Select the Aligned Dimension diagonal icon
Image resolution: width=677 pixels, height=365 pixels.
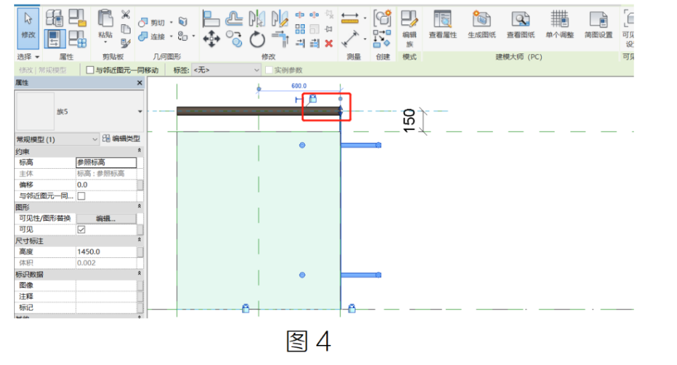[x=350, y=38]
